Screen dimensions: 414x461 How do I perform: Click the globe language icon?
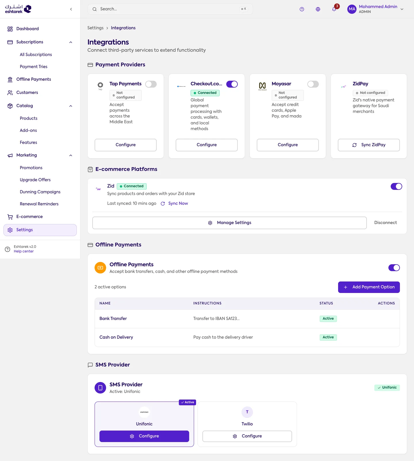tap(318, 9)
